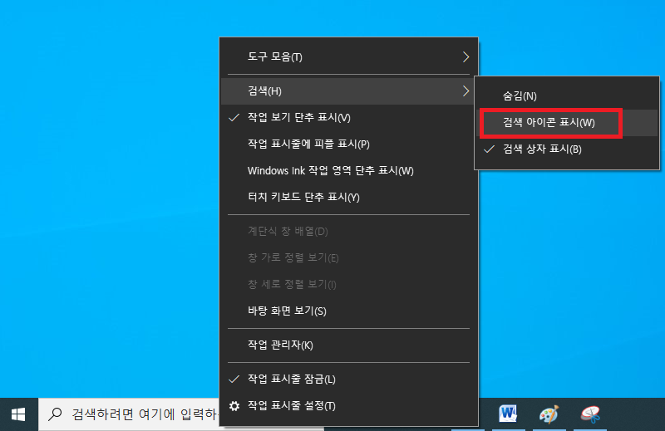
Task: Select 검색 아이콘 표시(W) option
Action: coord(567,123)
